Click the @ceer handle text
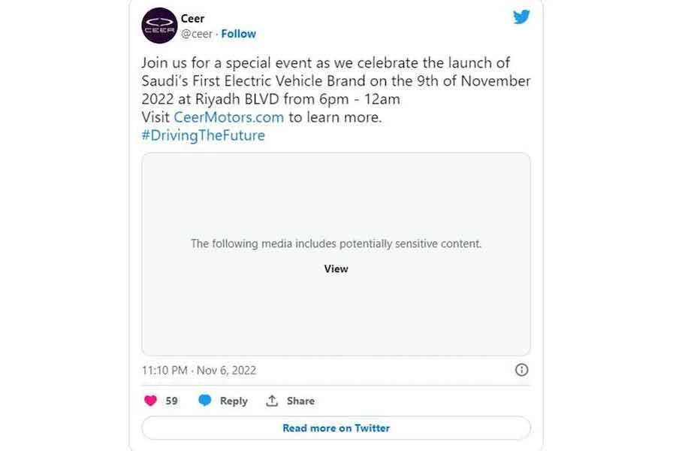 197,34
